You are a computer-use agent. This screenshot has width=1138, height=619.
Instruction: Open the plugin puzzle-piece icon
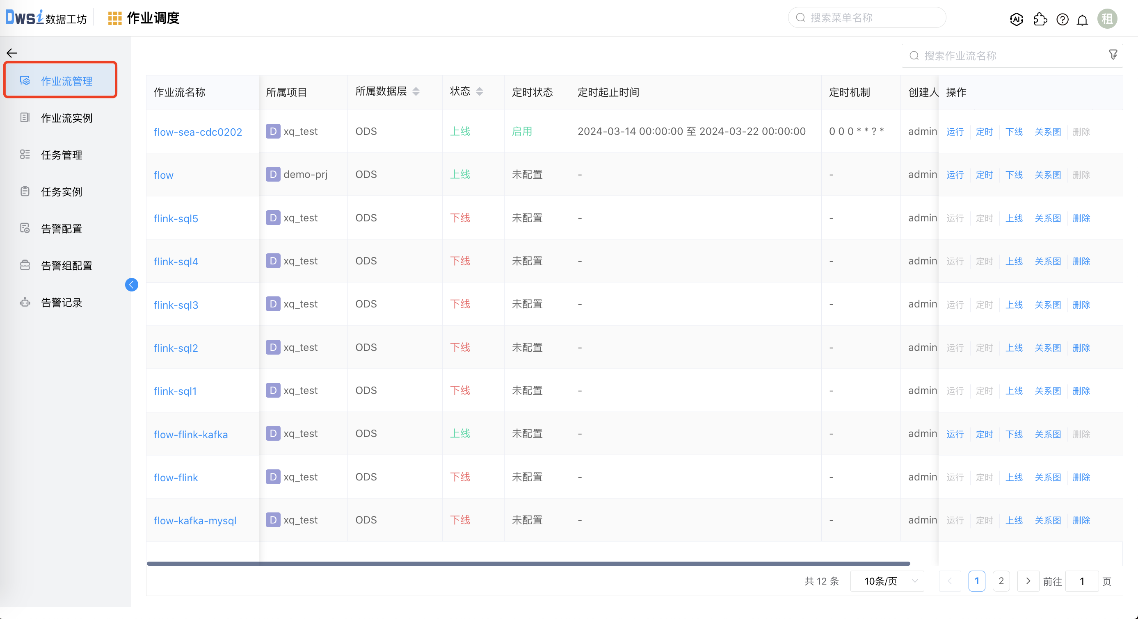[x=1040, y=19]
